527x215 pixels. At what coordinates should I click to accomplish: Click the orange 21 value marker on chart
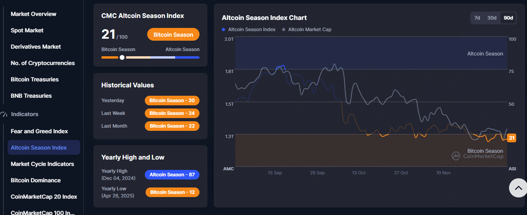coord(512,138)
